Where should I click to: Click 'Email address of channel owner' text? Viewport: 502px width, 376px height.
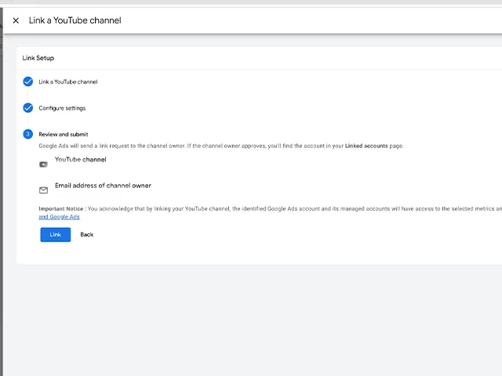click(x=103, y=186)
